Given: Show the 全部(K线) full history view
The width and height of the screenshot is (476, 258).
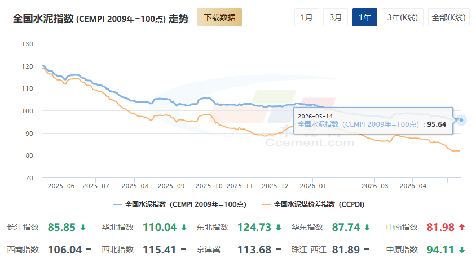Looking at the screenshot, I should 449,17.
